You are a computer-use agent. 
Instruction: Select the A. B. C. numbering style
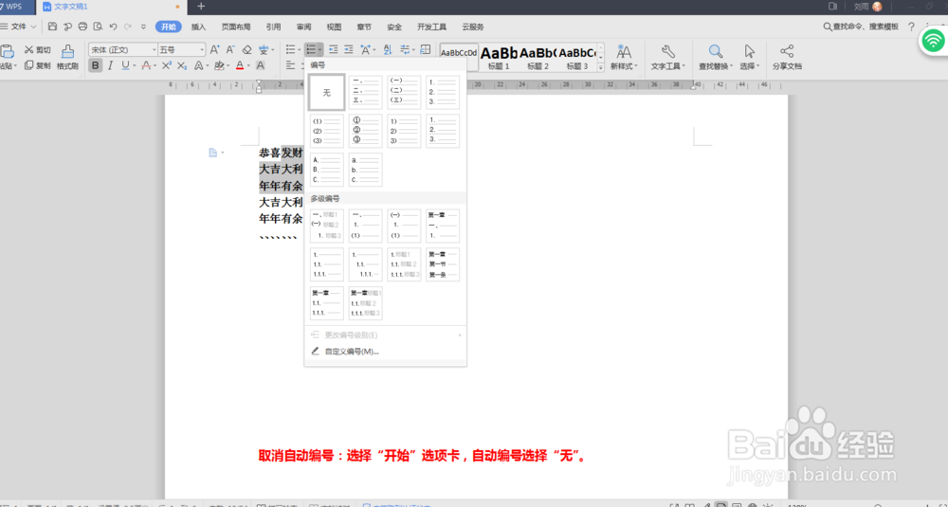click(x=326, y=170)
